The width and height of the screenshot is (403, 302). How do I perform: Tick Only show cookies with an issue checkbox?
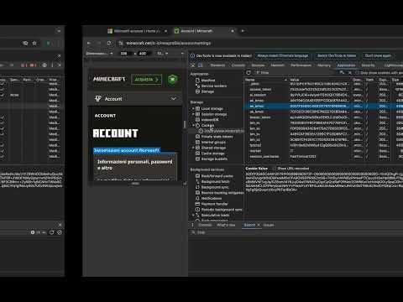pyautogui.click(x=357, y=73)
